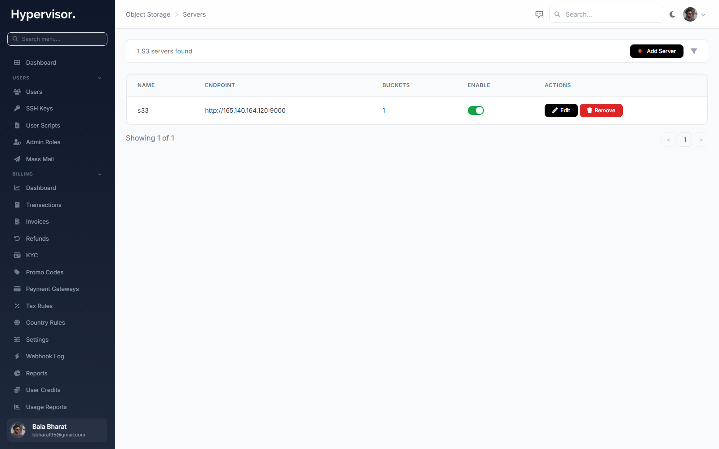Viewport: 719px width, 449px height.
Task: Open the filter funnel icon
Action: click(694, 51)
